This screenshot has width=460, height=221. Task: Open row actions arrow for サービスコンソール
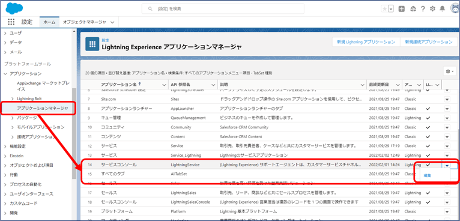[447, 165]
